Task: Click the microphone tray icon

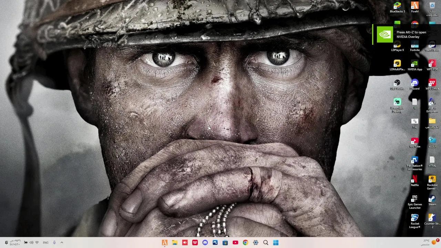Action: (54, 242)
